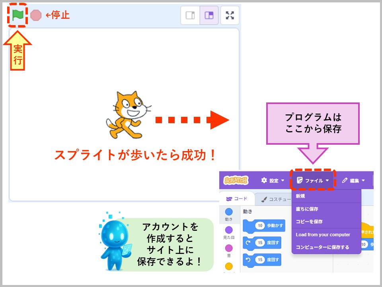Viewport: 382px width, 287px height.
Task: Switch to the small stage layout view
Action: (190, 16)
